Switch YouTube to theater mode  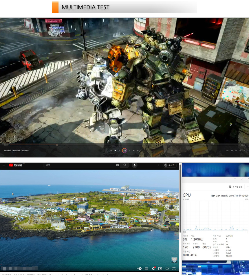(x=167, y=268)
